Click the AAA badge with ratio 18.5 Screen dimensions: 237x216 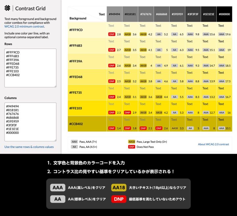tap(222, 66)
